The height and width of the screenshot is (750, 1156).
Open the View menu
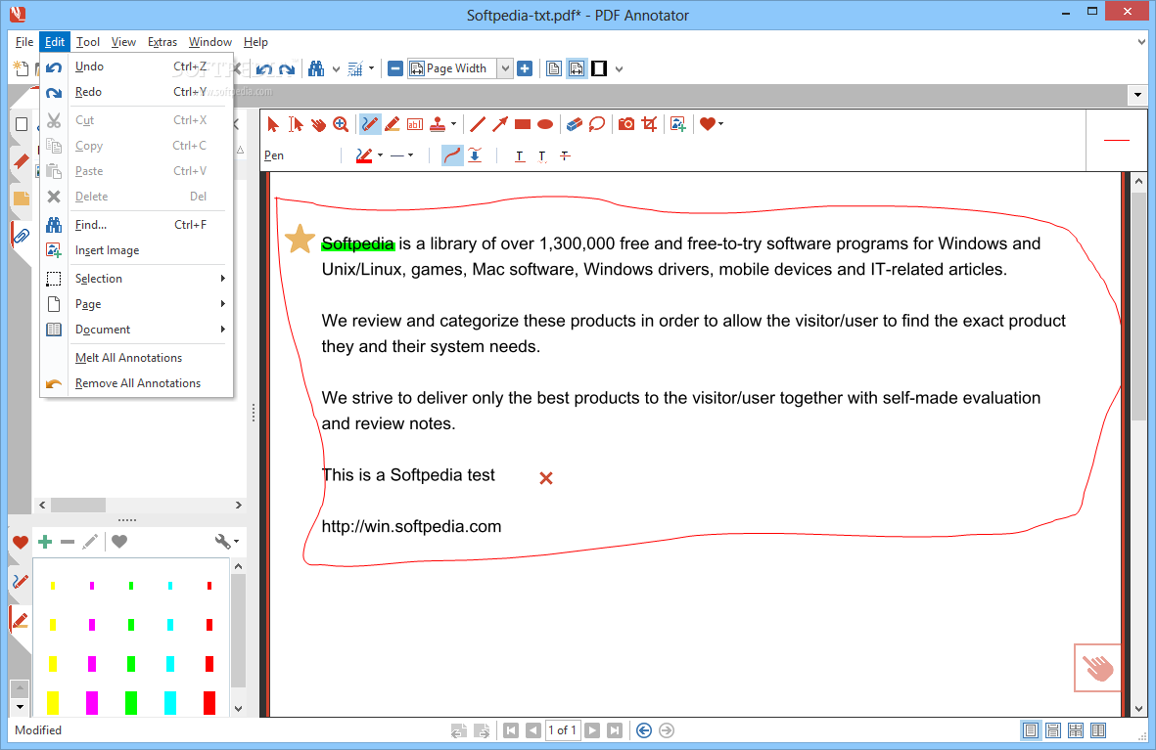point(123,42)
